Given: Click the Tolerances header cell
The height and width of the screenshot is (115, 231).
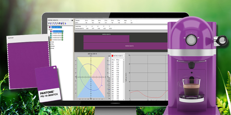Looking at the screenshot, I should coord(77,21).
